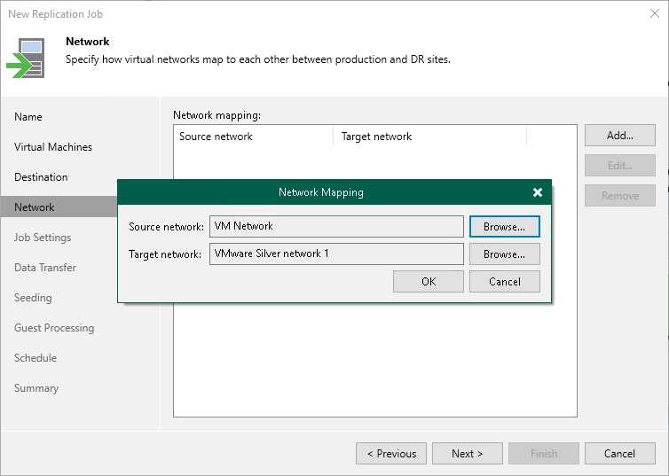This screenshot has width=669, height=476.
Task: Select the Schedule step
Action: 35,358
